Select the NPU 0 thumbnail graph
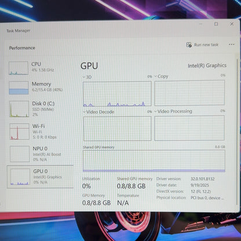Screen dimensions: 241x241 (20, 154)
